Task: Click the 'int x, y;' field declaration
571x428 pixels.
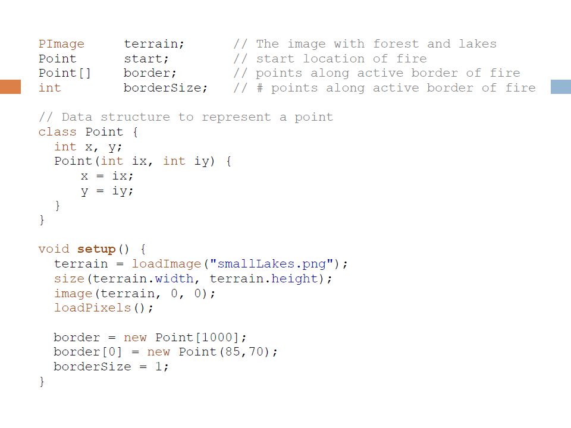Action: (x=88, y=147)
